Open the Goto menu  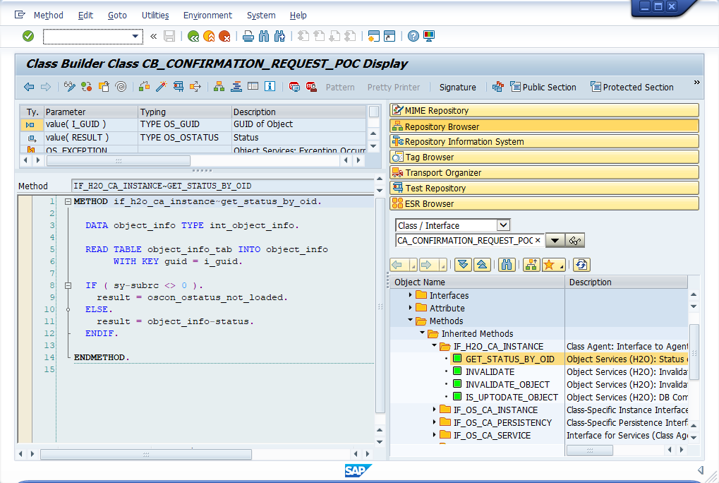tap(117, 15)
